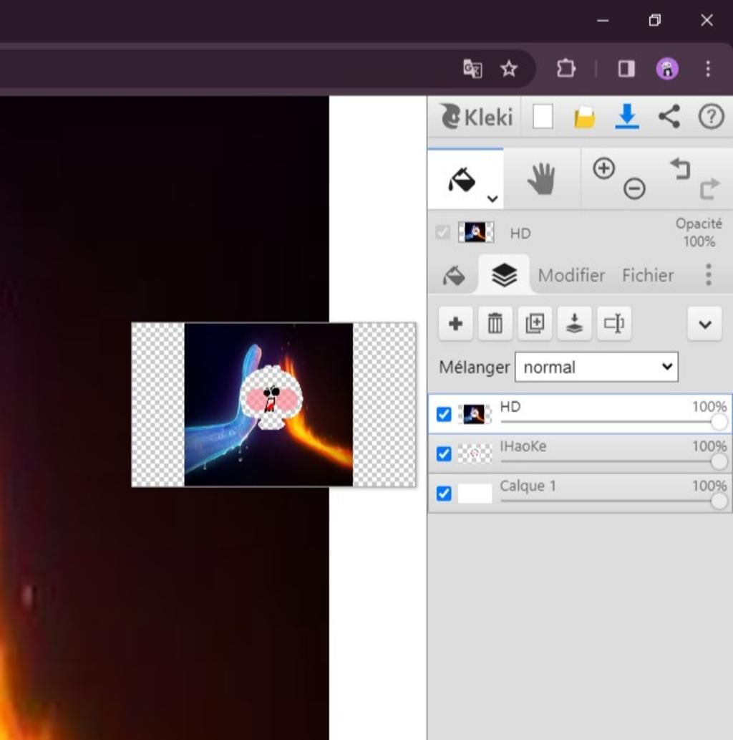Click the HD layer opacity slider handle
Screen dimensions: 733x740
[x=719, y=422]
